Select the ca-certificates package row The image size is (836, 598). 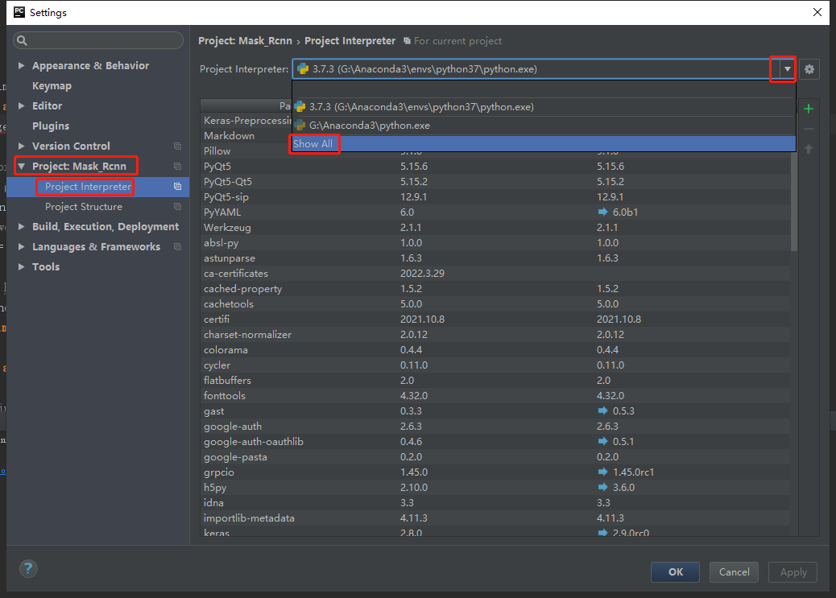(496, 274)
